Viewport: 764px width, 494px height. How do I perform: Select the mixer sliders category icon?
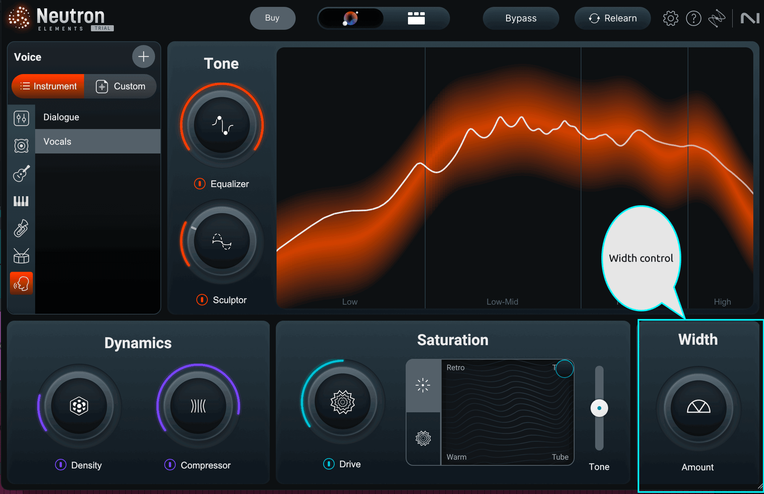point(21,118)
